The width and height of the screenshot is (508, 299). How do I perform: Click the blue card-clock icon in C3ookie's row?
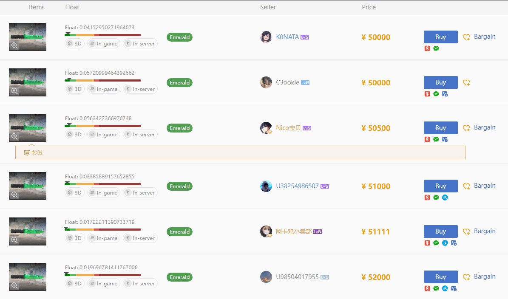click(445, 94)
